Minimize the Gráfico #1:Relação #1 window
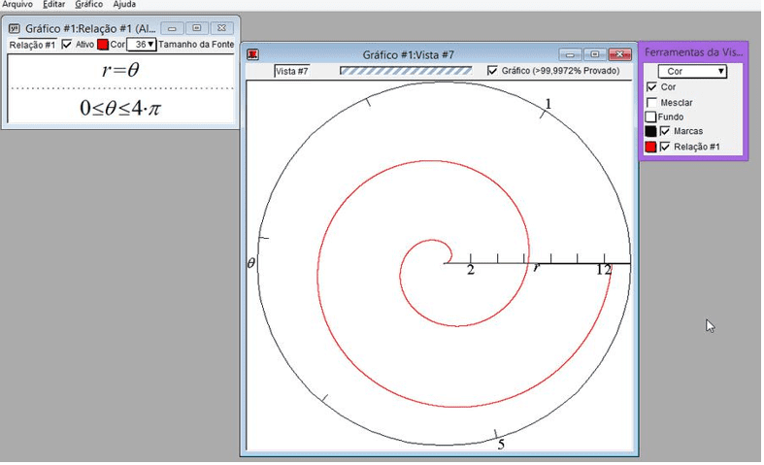The width and height of the screenshot is (764, 465). (x=172, y=28)
